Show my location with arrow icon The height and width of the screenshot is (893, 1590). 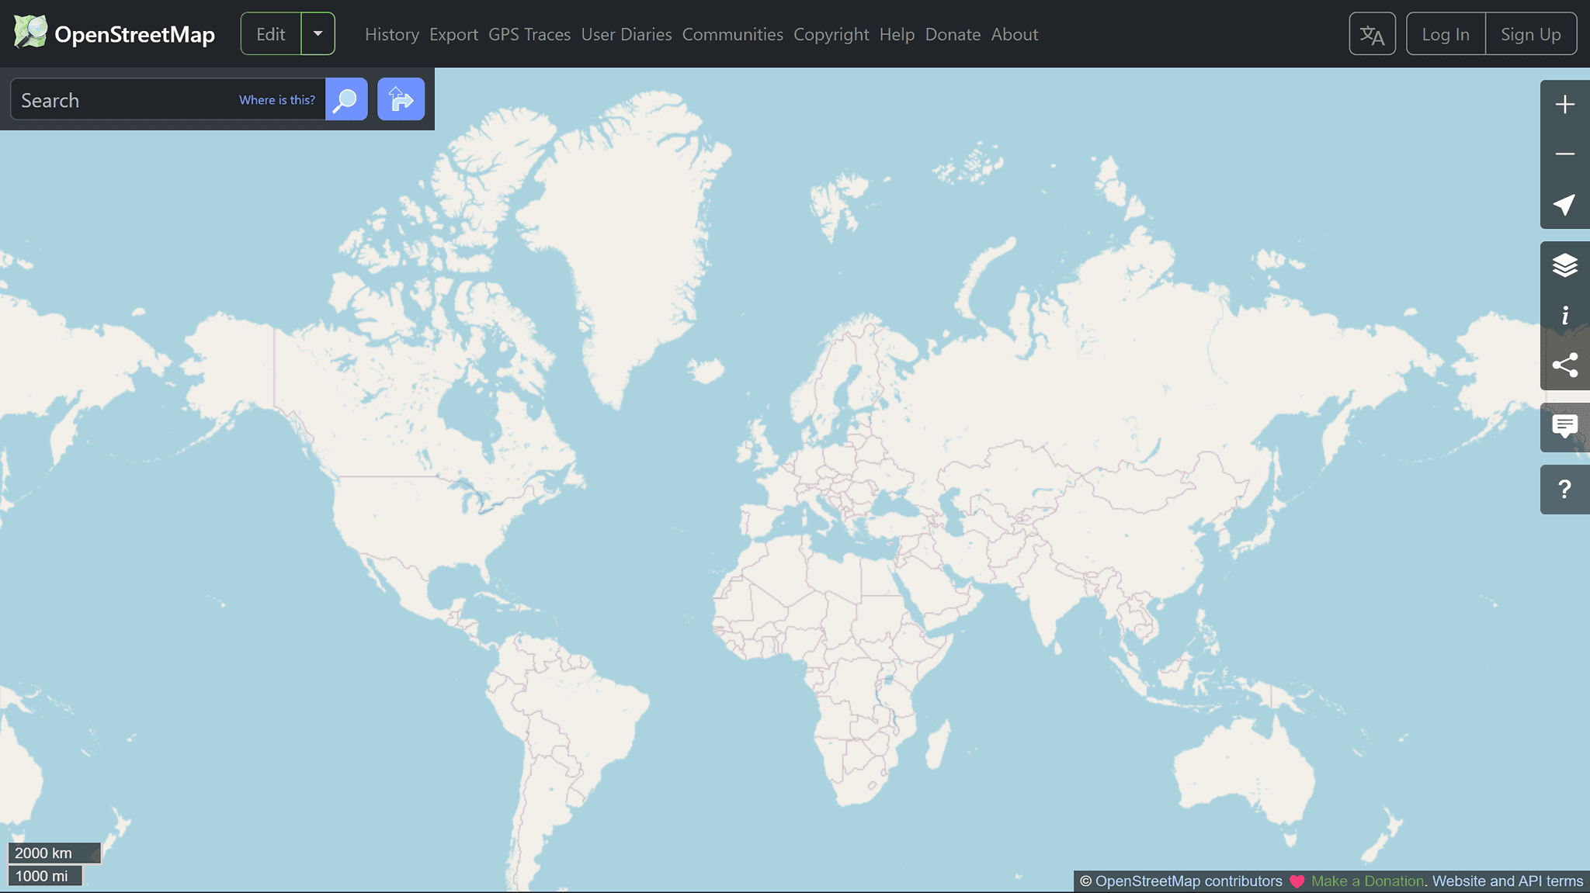1564,204
